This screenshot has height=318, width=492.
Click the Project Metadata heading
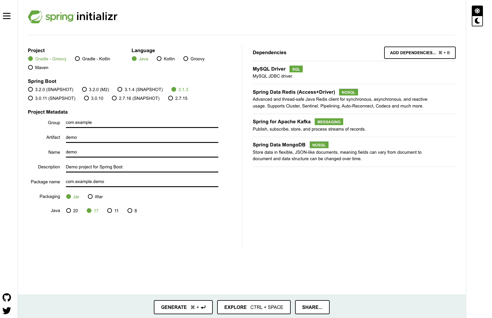point(48,112)
